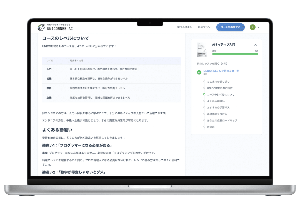Jump to UNICORNEE AIの特徴 section

point(219,88)
